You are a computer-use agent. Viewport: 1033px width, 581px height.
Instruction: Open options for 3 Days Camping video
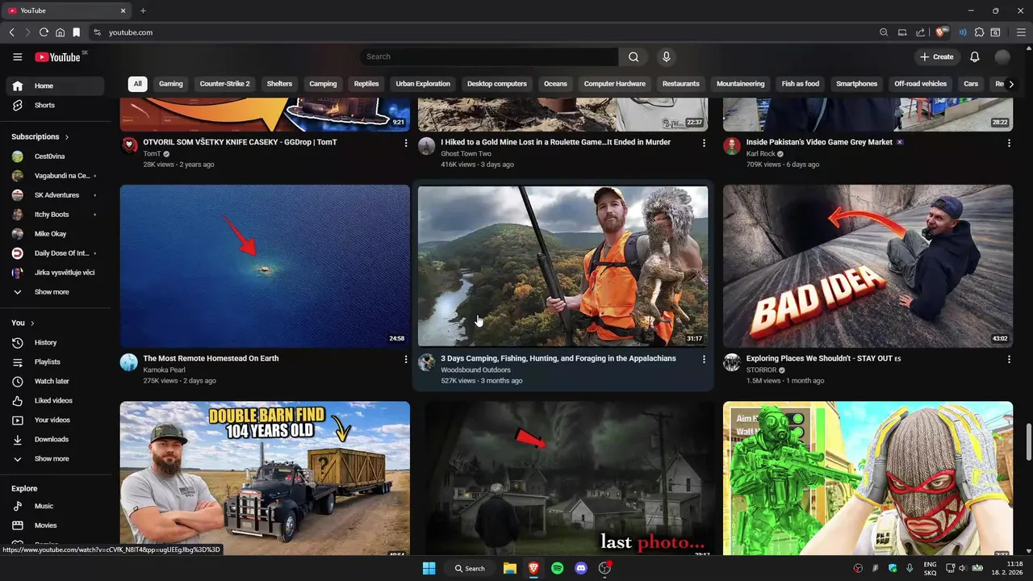coord(704,359)
